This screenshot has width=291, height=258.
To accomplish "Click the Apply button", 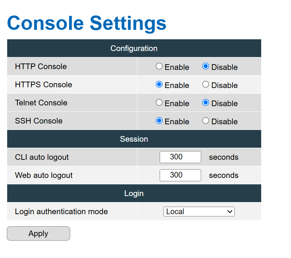I will pos(38,233).
